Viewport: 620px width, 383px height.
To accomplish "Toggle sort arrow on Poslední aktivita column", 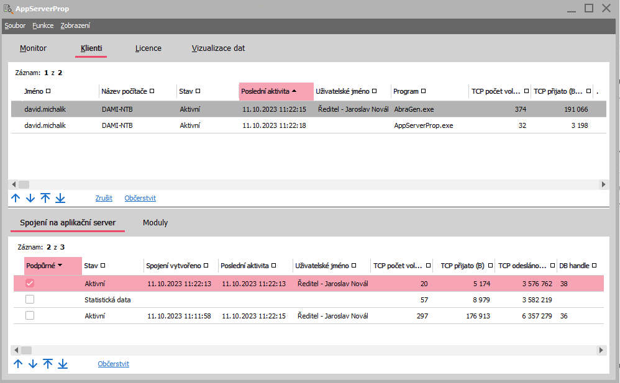I will (294, 91).
